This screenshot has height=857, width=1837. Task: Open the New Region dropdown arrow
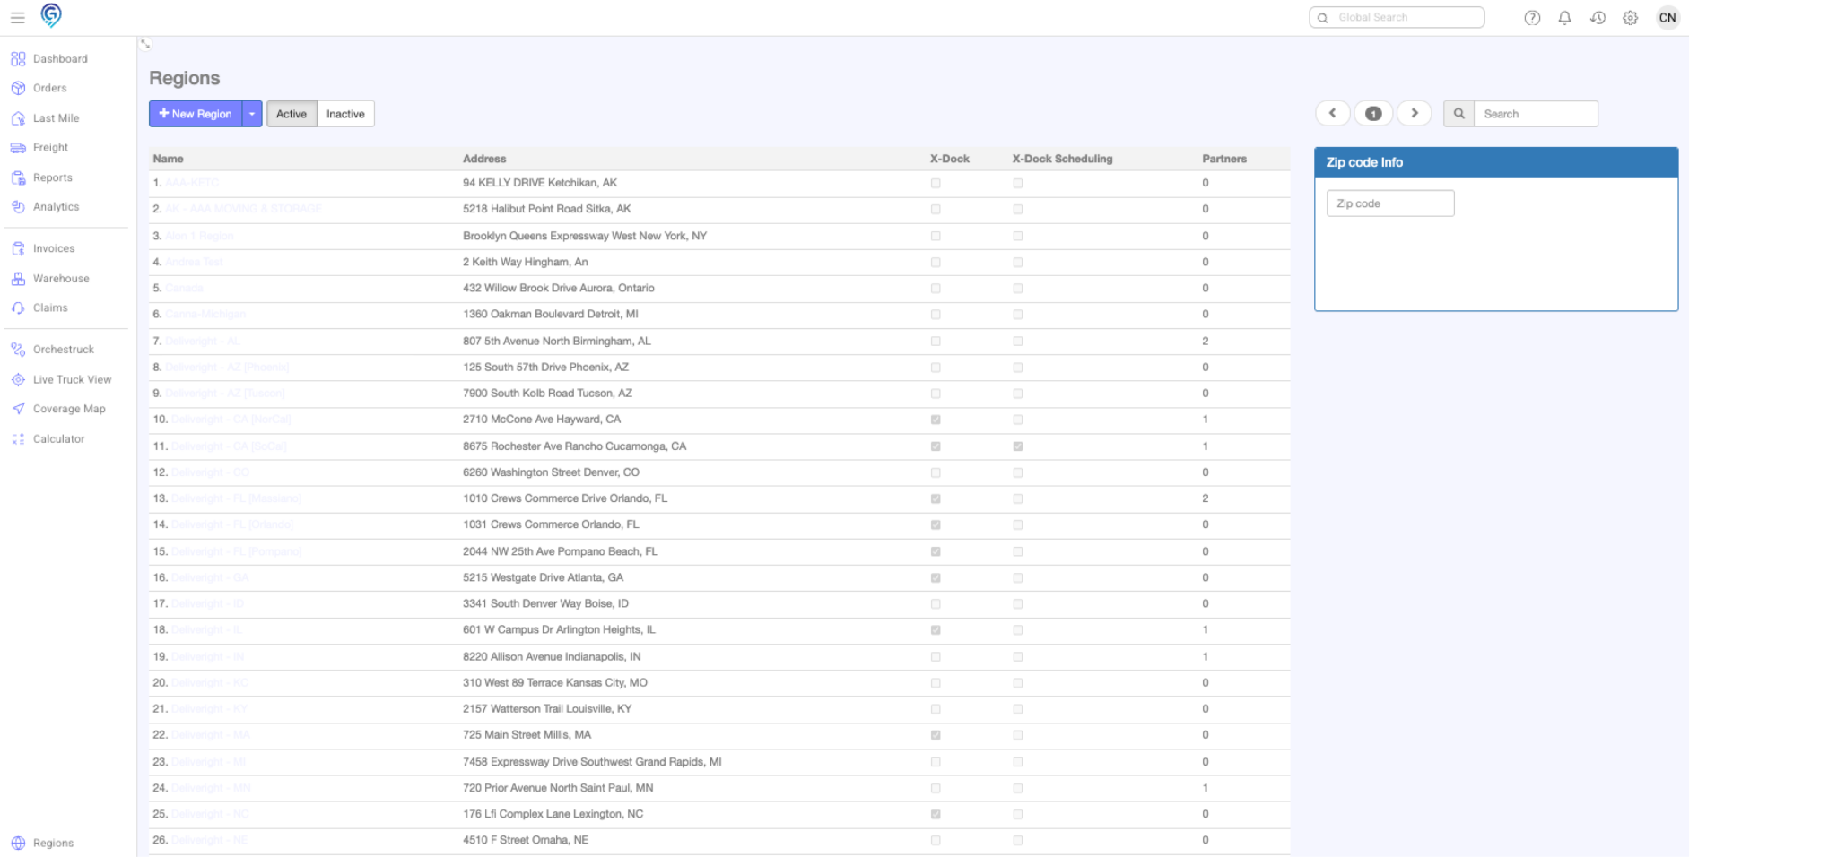[x=252, y=113]
